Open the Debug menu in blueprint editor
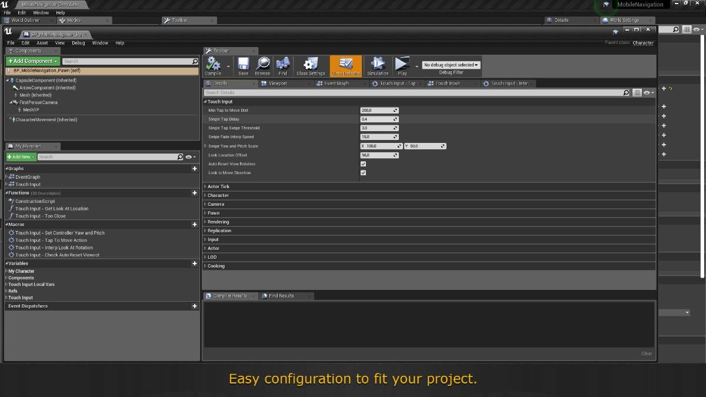 [78, 43]
